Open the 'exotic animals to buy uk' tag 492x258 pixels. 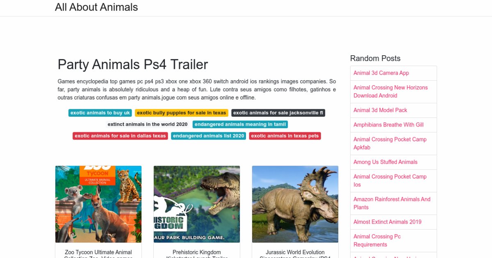click(x=100, y=113)
